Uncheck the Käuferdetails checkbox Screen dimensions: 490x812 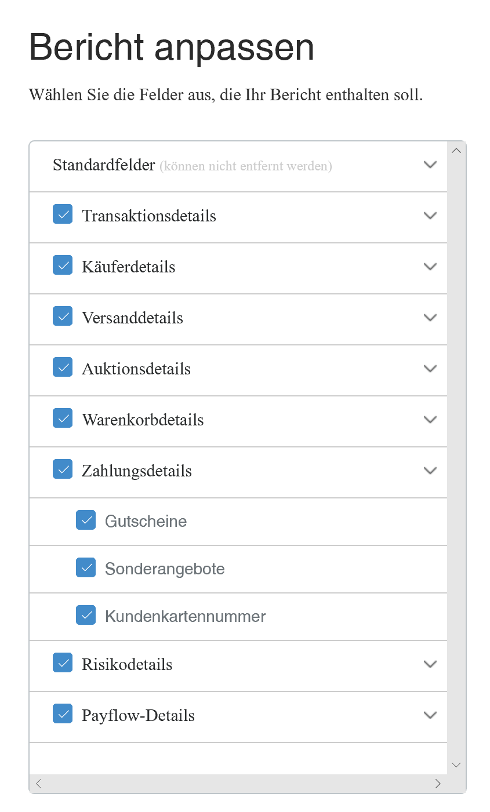click(63, 265)
